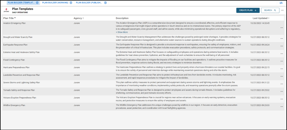
Task: Open the Tornado Safety and Response Plan
Action: [19, 90]
